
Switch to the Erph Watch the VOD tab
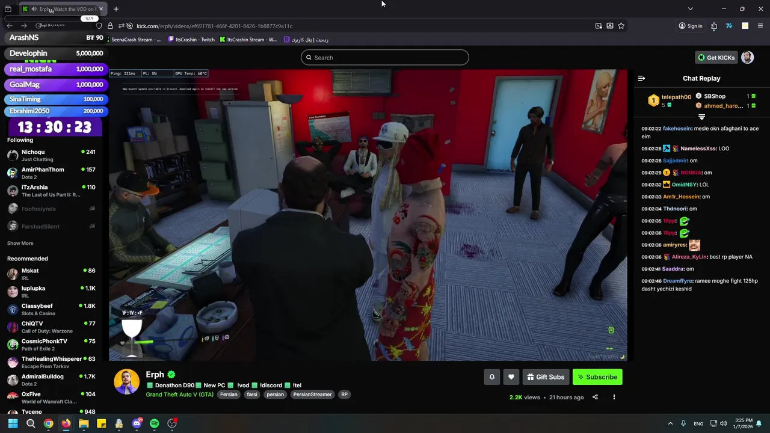coord(63,9)
